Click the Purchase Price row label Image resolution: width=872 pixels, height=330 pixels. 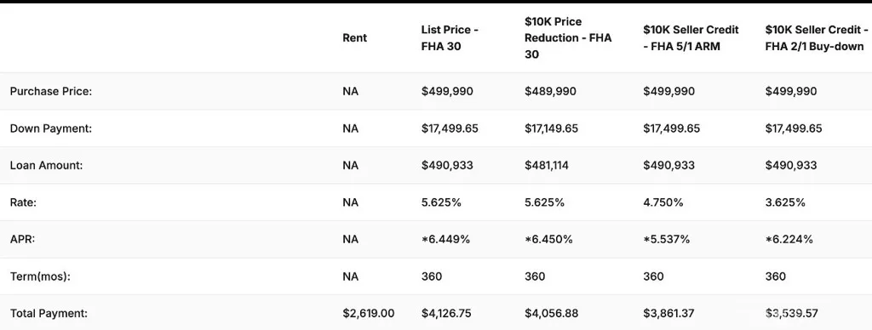[x=50, y=91]
